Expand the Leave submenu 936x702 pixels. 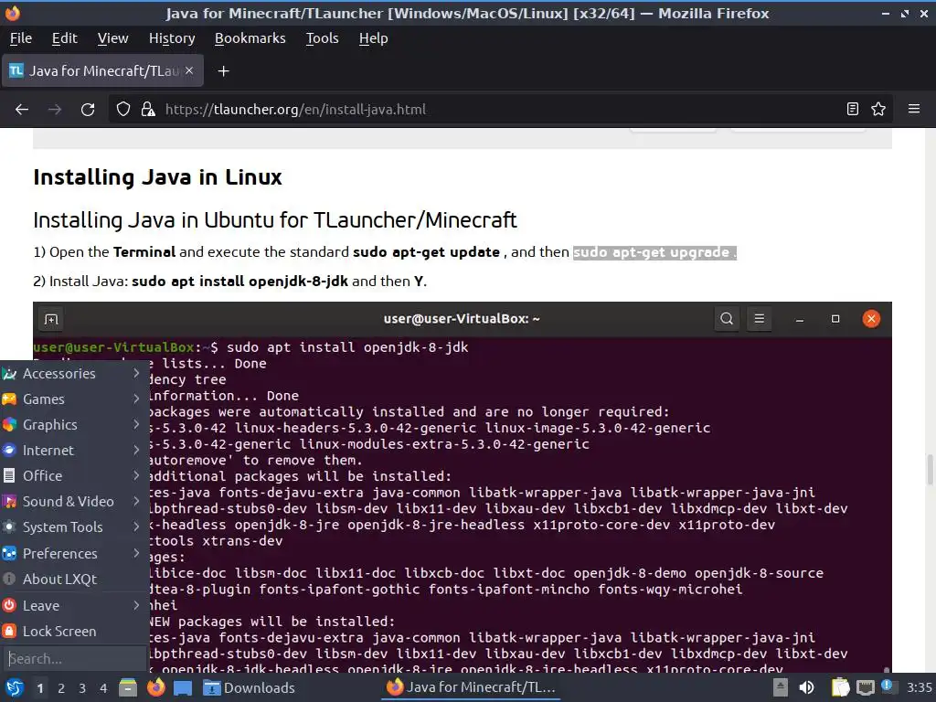click(x=74, y=605)
